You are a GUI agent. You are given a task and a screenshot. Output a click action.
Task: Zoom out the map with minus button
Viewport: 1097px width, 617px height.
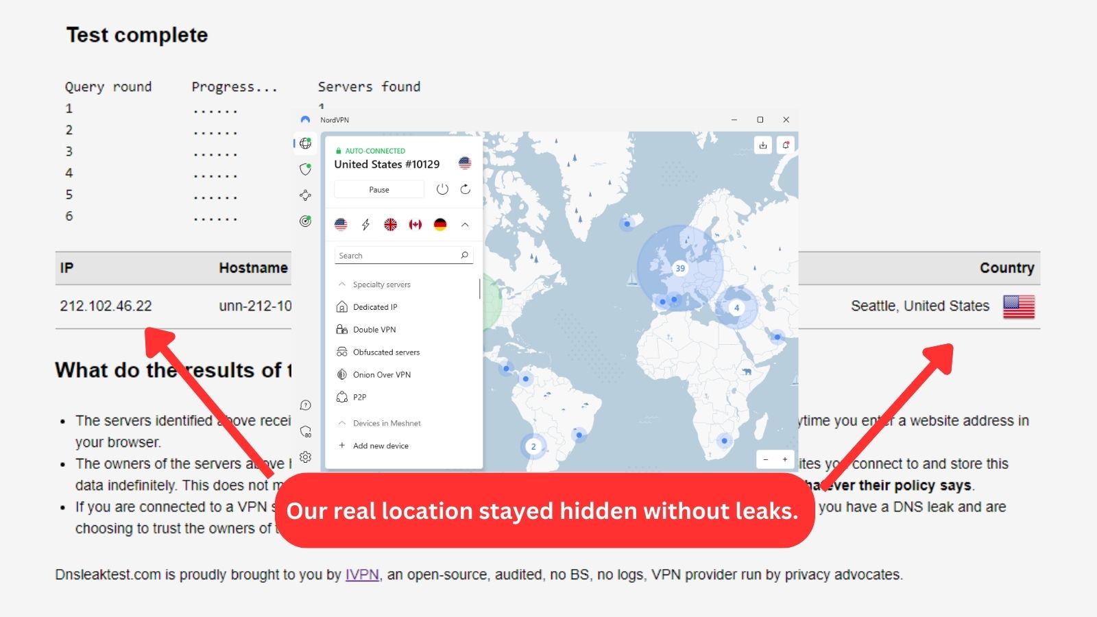pyautogui.click(x=766, y=459)
